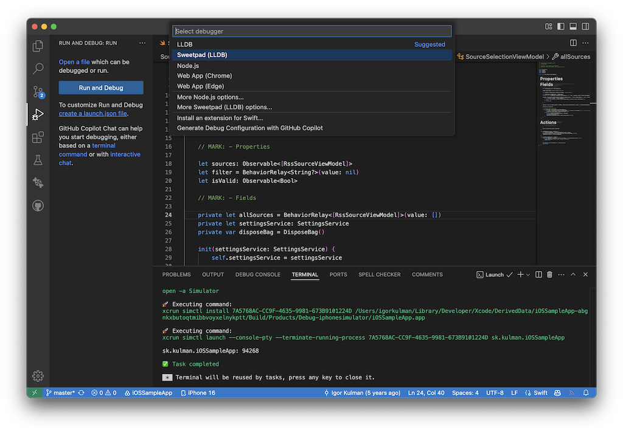Screen dimensions: 623x433
Task: Switch to the DEBUG CONSOLE tab
Action: tap(257, 274)
